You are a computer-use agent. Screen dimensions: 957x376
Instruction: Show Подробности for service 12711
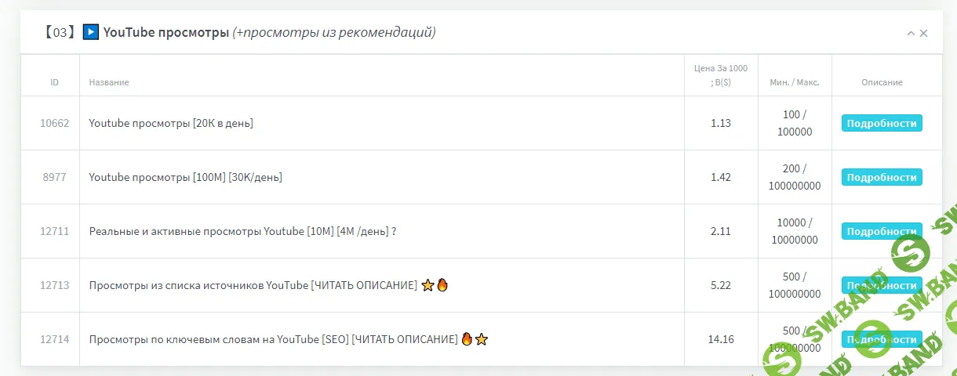[882, 231]
